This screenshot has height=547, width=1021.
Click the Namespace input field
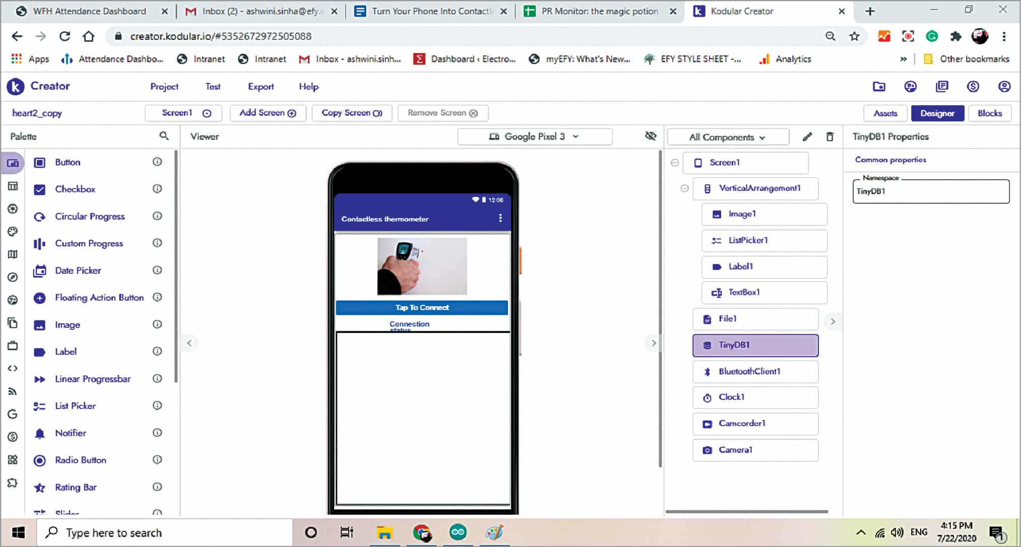930,191
